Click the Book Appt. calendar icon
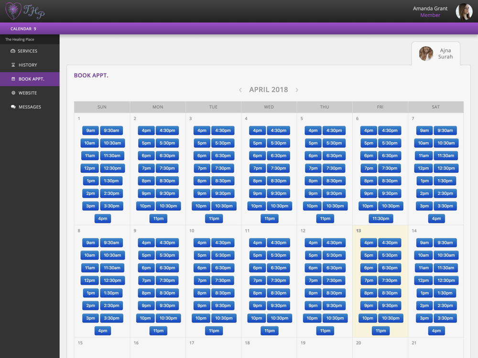478x358 pixels. pyautogui.click(x=13, y=79)
